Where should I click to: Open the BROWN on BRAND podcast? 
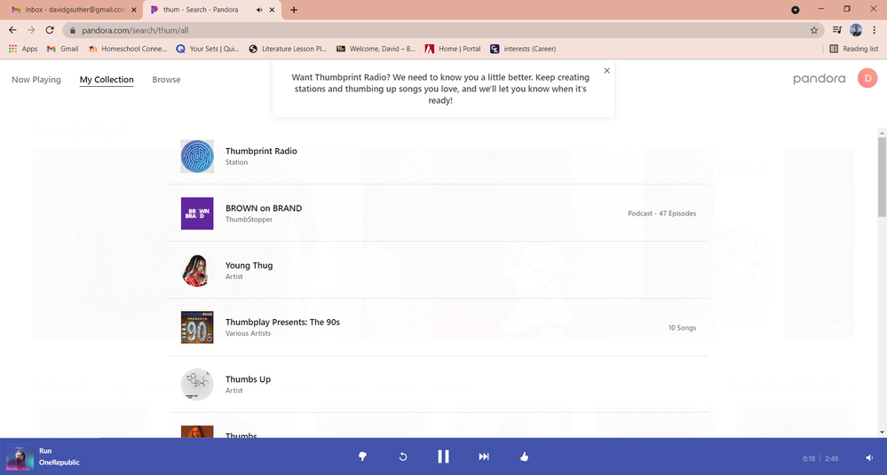point(439,213)
